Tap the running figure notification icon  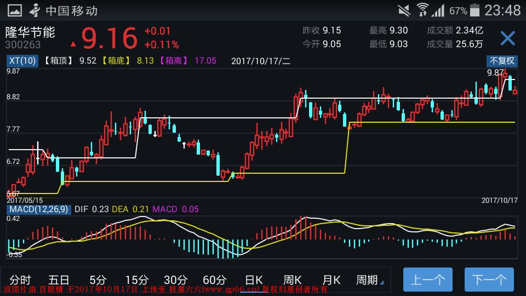(35, 10)
